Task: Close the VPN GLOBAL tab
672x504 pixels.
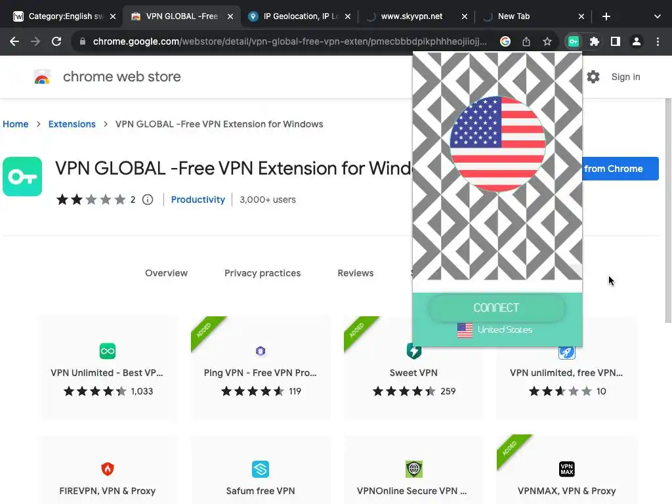Action: [230, 16]
